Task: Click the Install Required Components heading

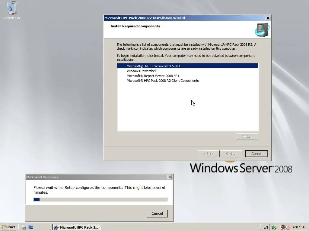Action: tap(135, 26)
